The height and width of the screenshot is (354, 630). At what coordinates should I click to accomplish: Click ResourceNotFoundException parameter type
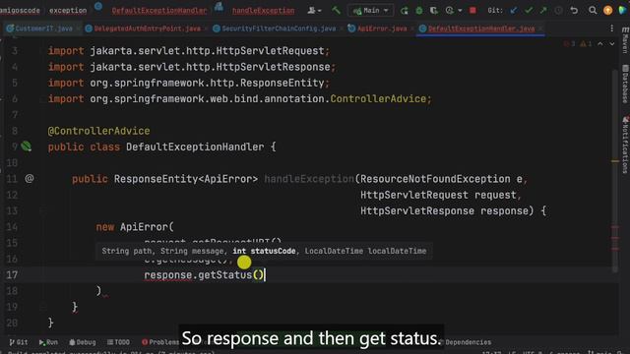435,179
